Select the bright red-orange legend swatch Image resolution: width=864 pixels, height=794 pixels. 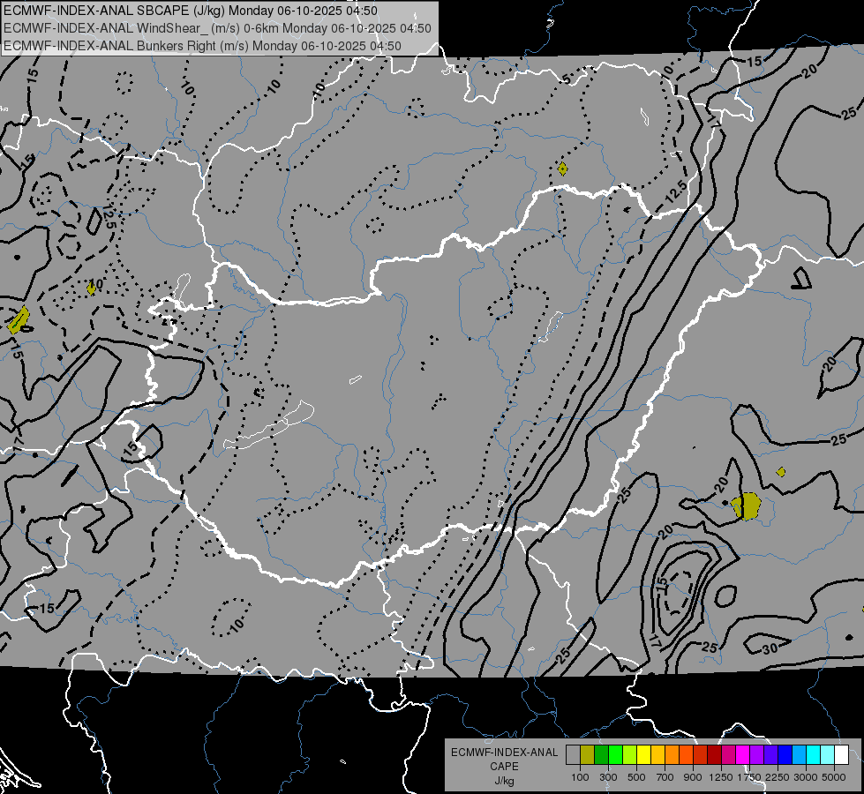(686, 755)
